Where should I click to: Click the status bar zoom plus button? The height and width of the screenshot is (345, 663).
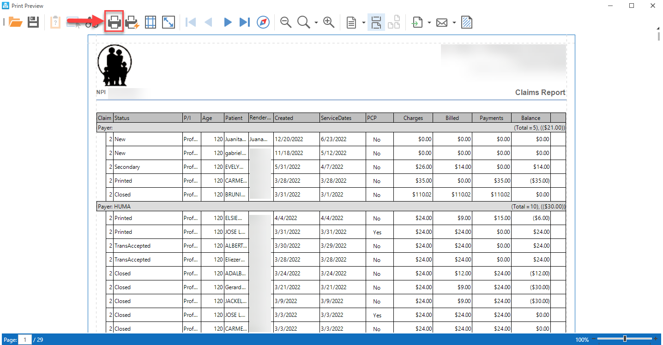click(x=656, y=339)
